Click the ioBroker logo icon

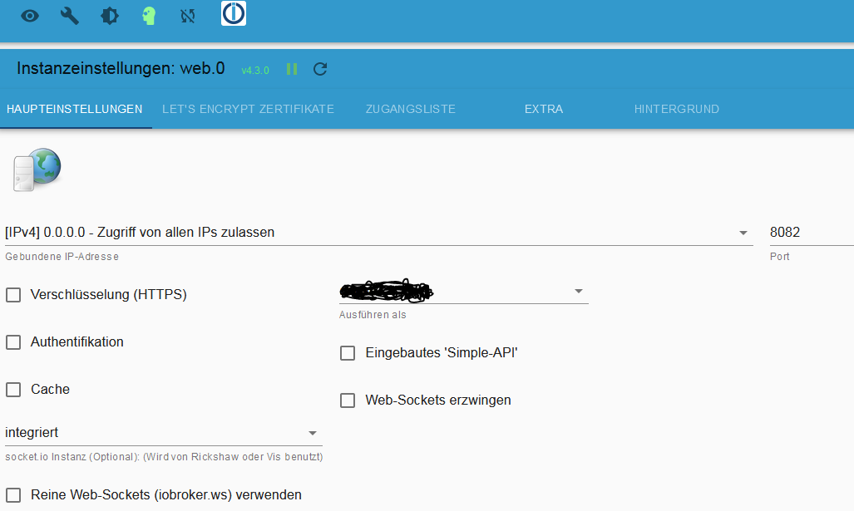point(234,14)
